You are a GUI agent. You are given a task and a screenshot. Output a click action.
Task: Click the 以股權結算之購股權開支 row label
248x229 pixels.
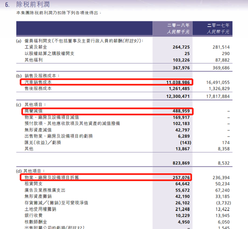49,54
